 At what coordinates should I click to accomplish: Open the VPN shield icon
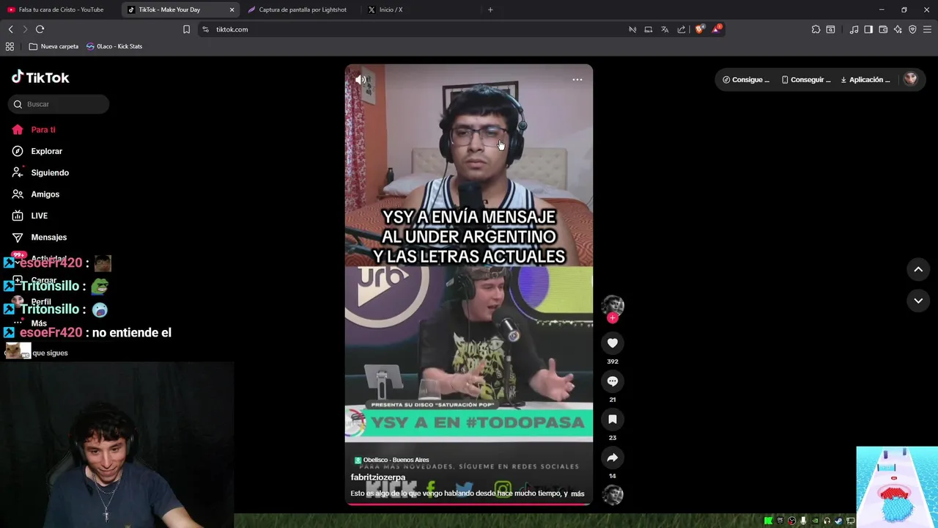point(912,29)
